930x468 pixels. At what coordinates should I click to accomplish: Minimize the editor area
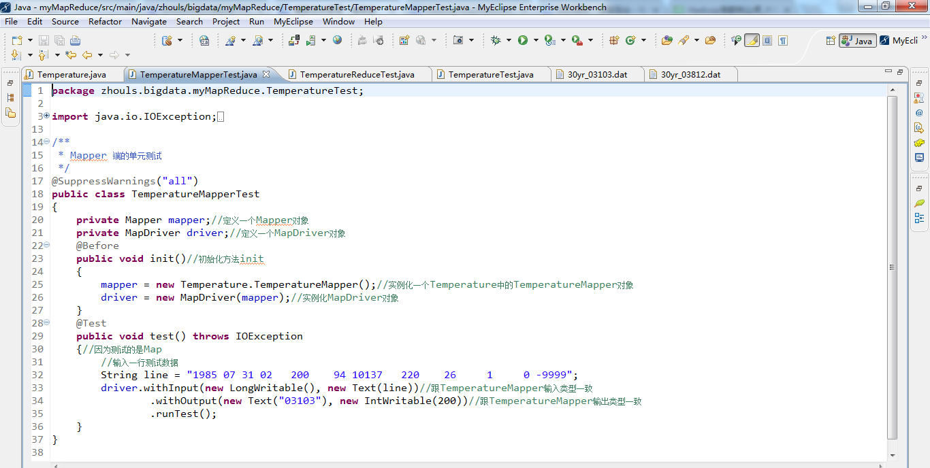[888, 72]
